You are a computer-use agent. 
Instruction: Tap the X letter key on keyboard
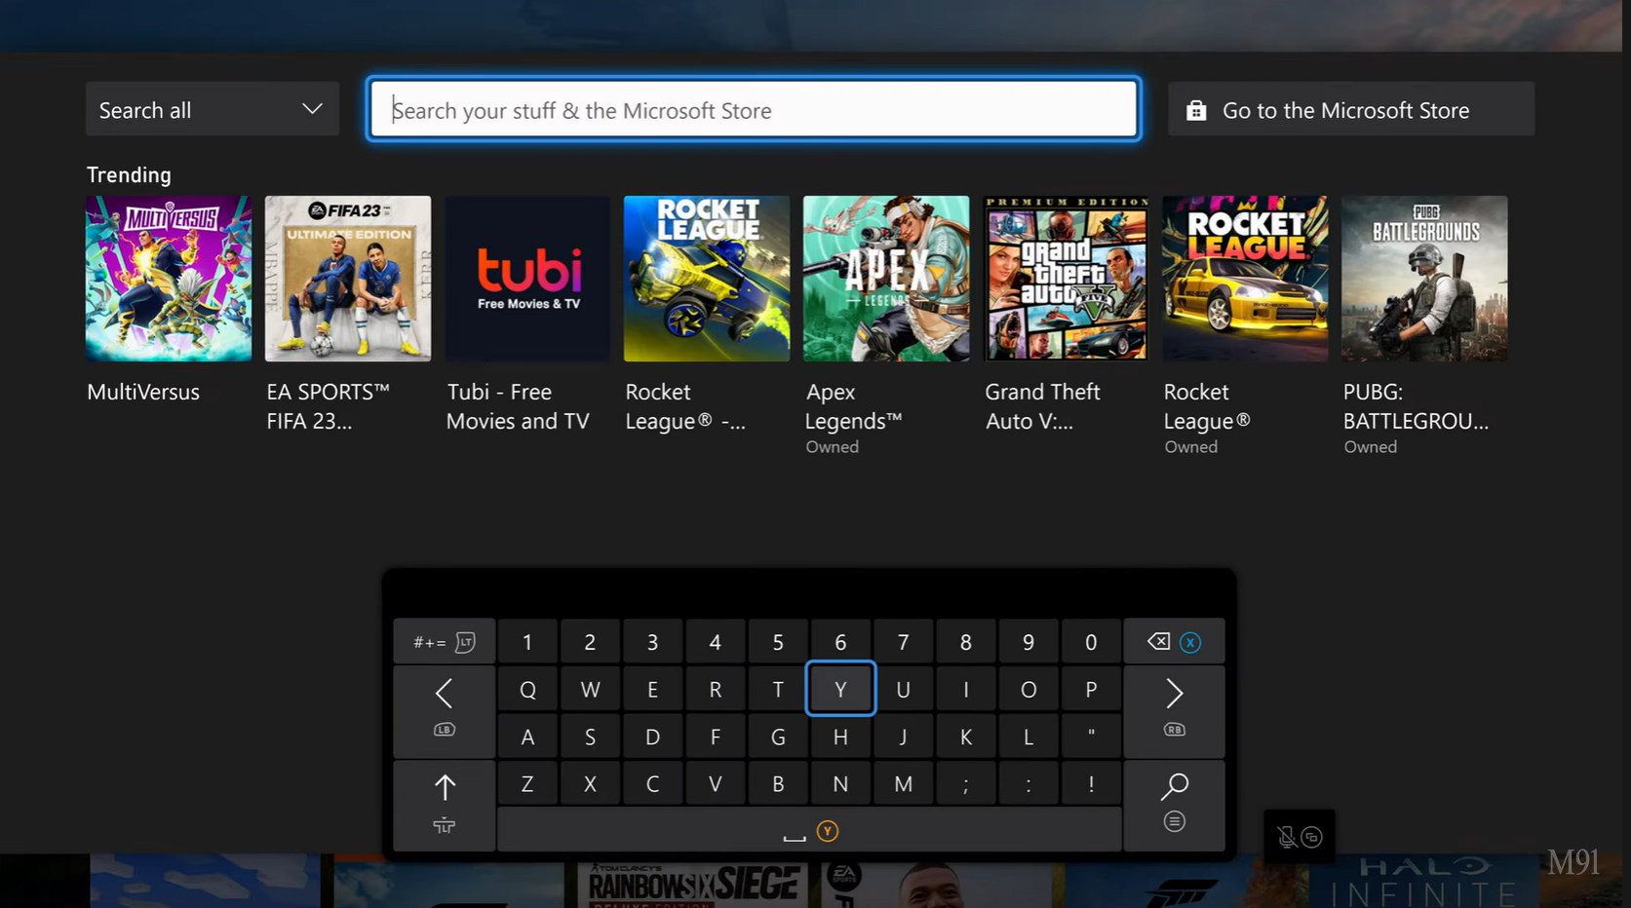pos(590,783)
